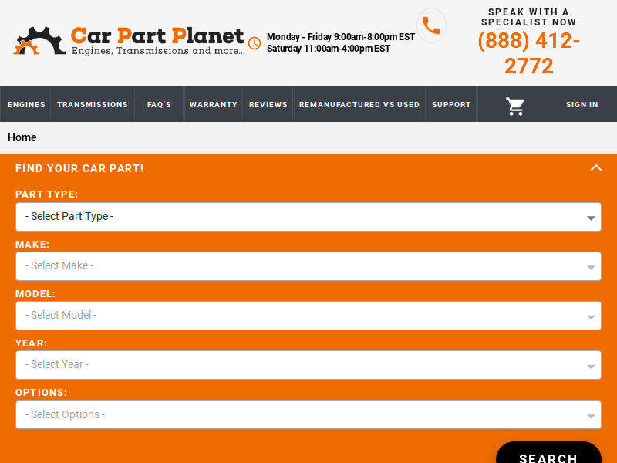Open the Select Make dropdown

click(x=308, y=266)
